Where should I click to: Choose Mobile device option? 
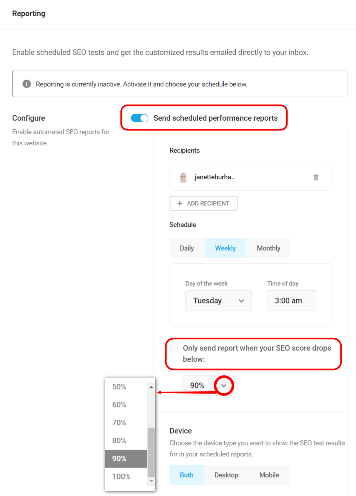[269, 475]
